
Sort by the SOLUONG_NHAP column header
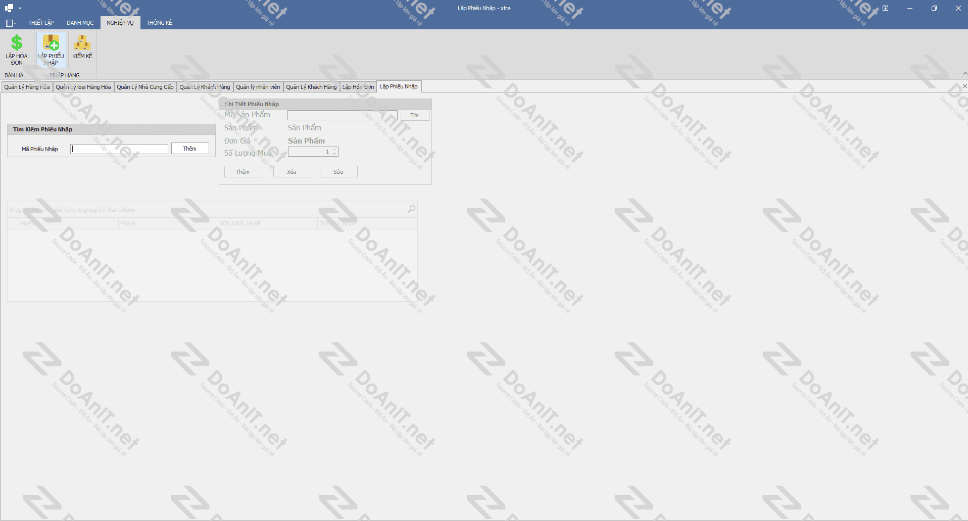(x=267, y=223)
